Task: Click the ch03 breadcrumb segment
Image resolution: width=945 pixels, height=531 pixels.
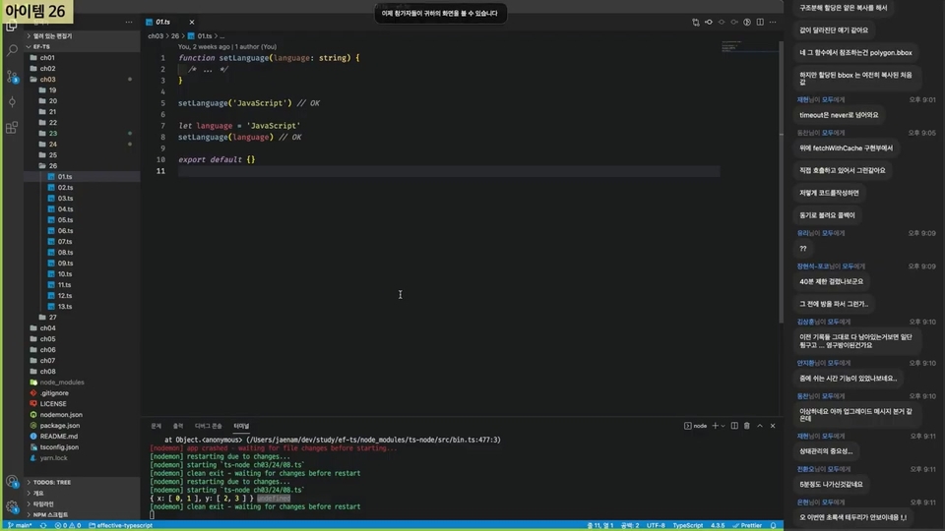Action: tap(156, 36)
